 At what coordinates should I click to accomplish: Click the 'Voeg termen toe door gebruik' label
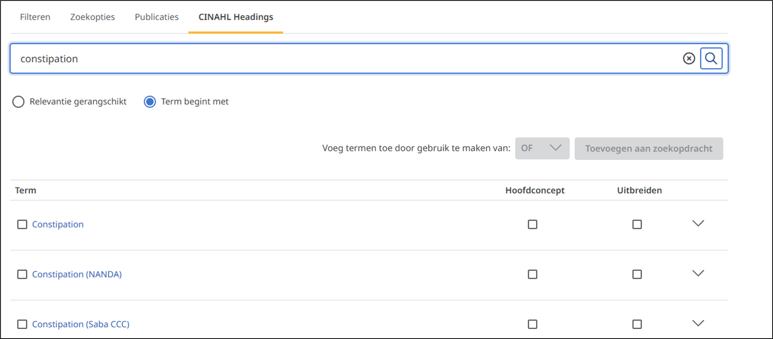[x=416, y=148]
